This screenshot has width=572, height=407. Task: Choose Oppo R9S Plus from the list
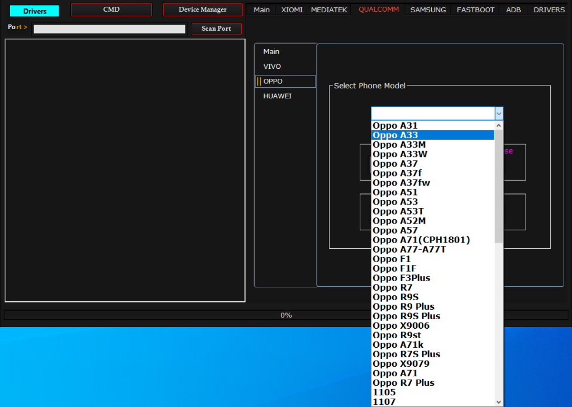433,316
